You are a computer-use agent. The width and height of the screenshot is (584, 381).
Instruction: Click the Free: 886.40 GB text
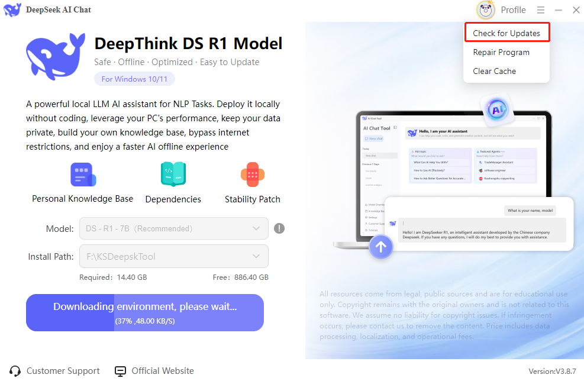coord(241,277)
